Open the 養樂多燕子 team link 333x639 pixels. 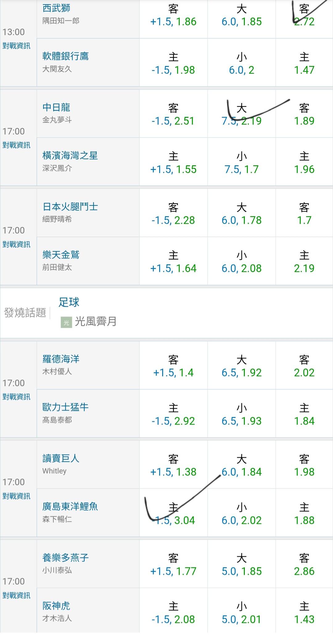[x=66, y=558]
